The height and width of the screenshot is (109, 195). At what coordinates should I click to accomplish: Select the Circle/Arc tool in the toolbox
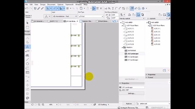click(27, 64)
